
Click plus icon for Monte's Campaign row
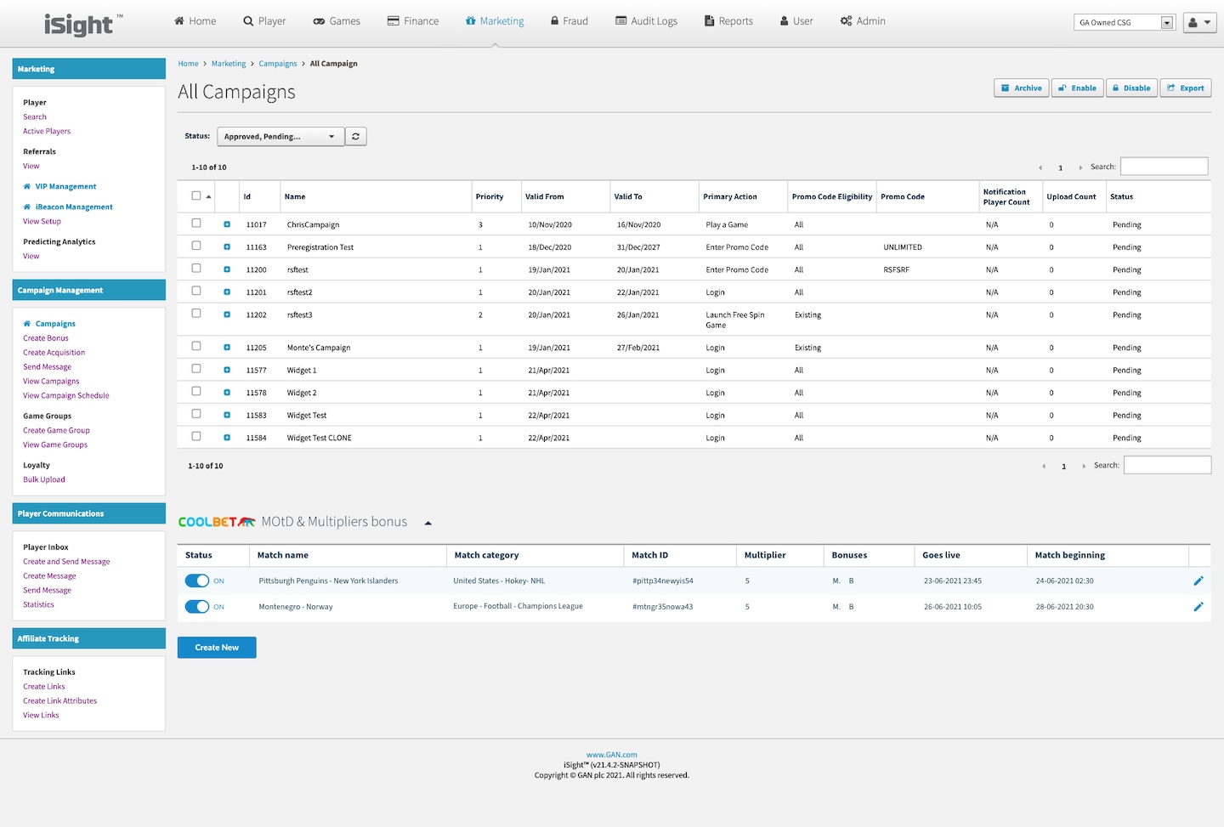(227, 348)
